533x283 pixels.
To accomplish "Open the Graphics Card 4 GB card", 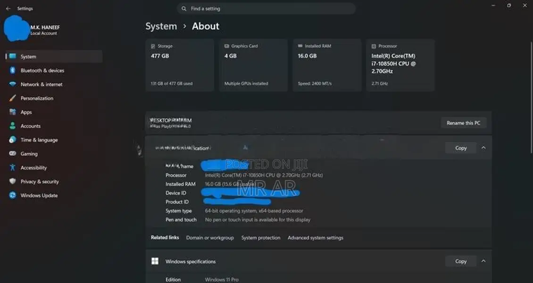I will [253, 65].
